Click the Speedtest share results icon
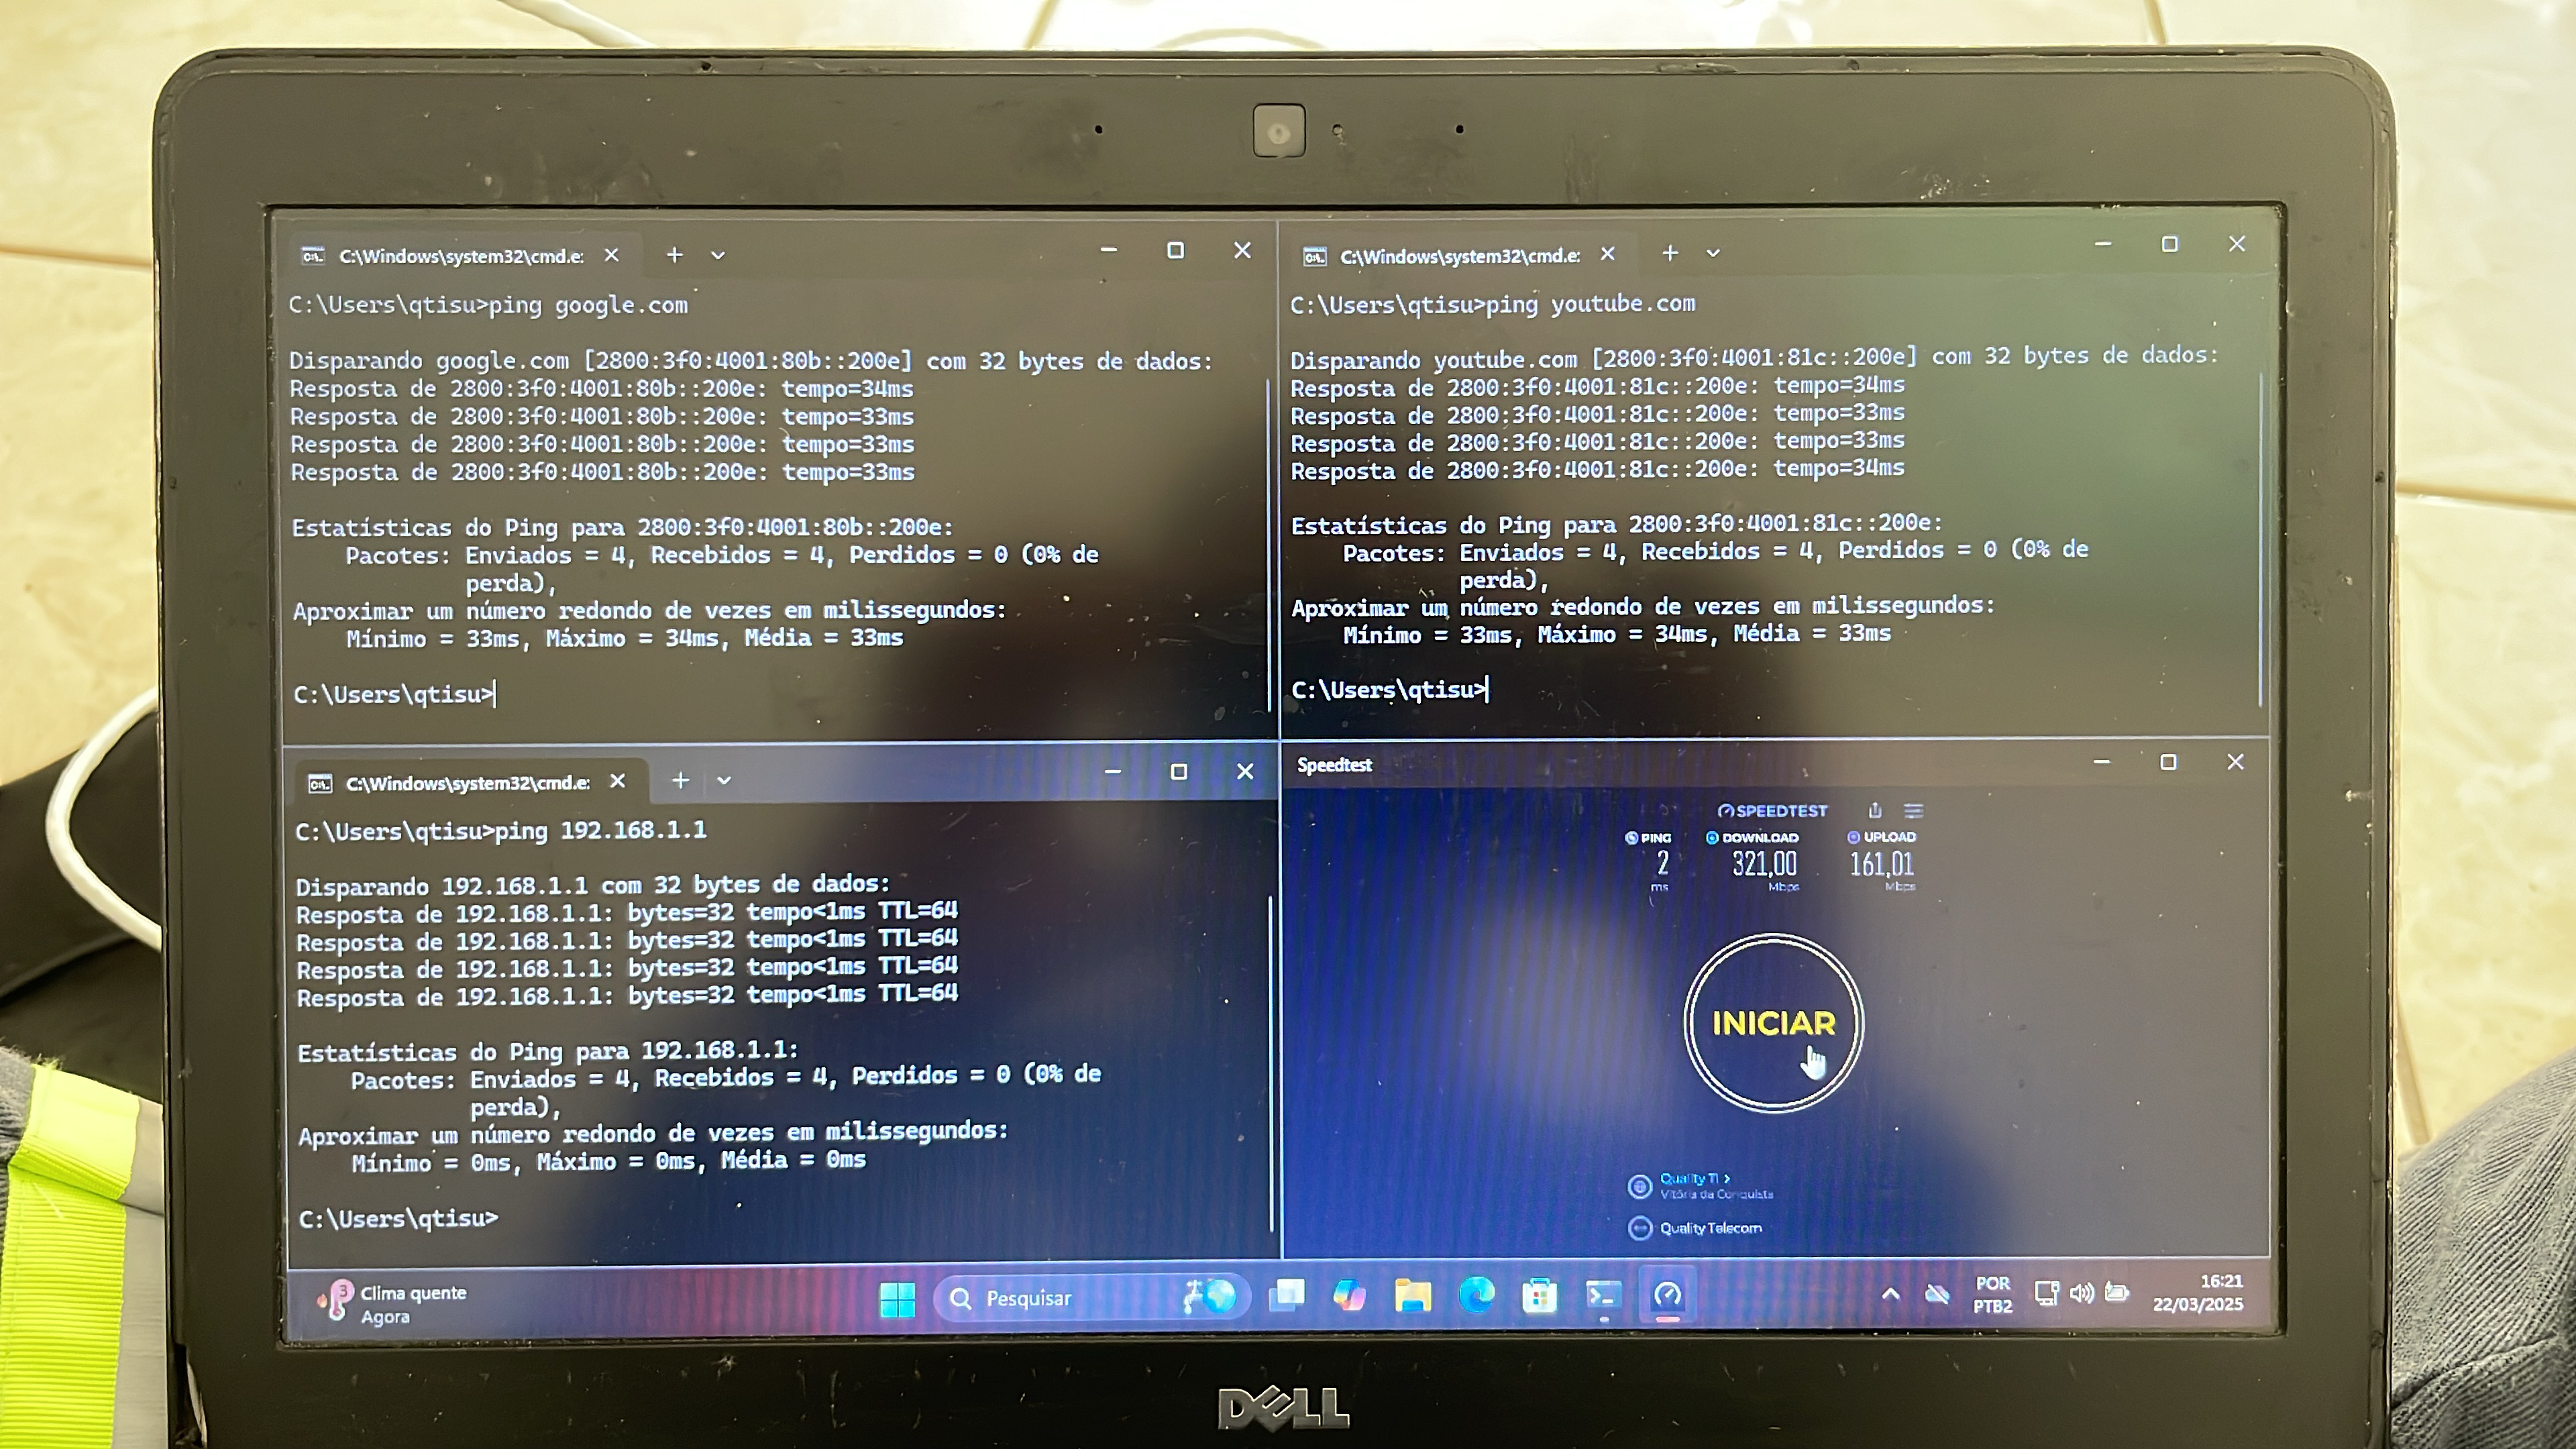This screenshot has height=1449, width=2576. pyautogui.click(x=1875, y=810)
